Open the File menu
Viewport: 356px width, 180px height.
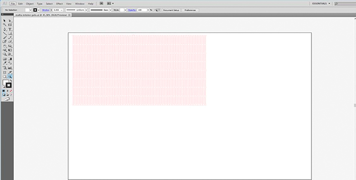click(13, 3)
